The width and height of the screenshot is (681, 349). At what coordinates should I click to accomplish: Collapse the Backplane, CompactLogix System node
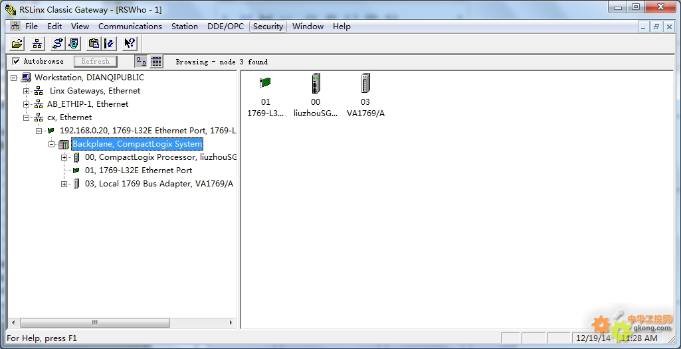point(51,145)
